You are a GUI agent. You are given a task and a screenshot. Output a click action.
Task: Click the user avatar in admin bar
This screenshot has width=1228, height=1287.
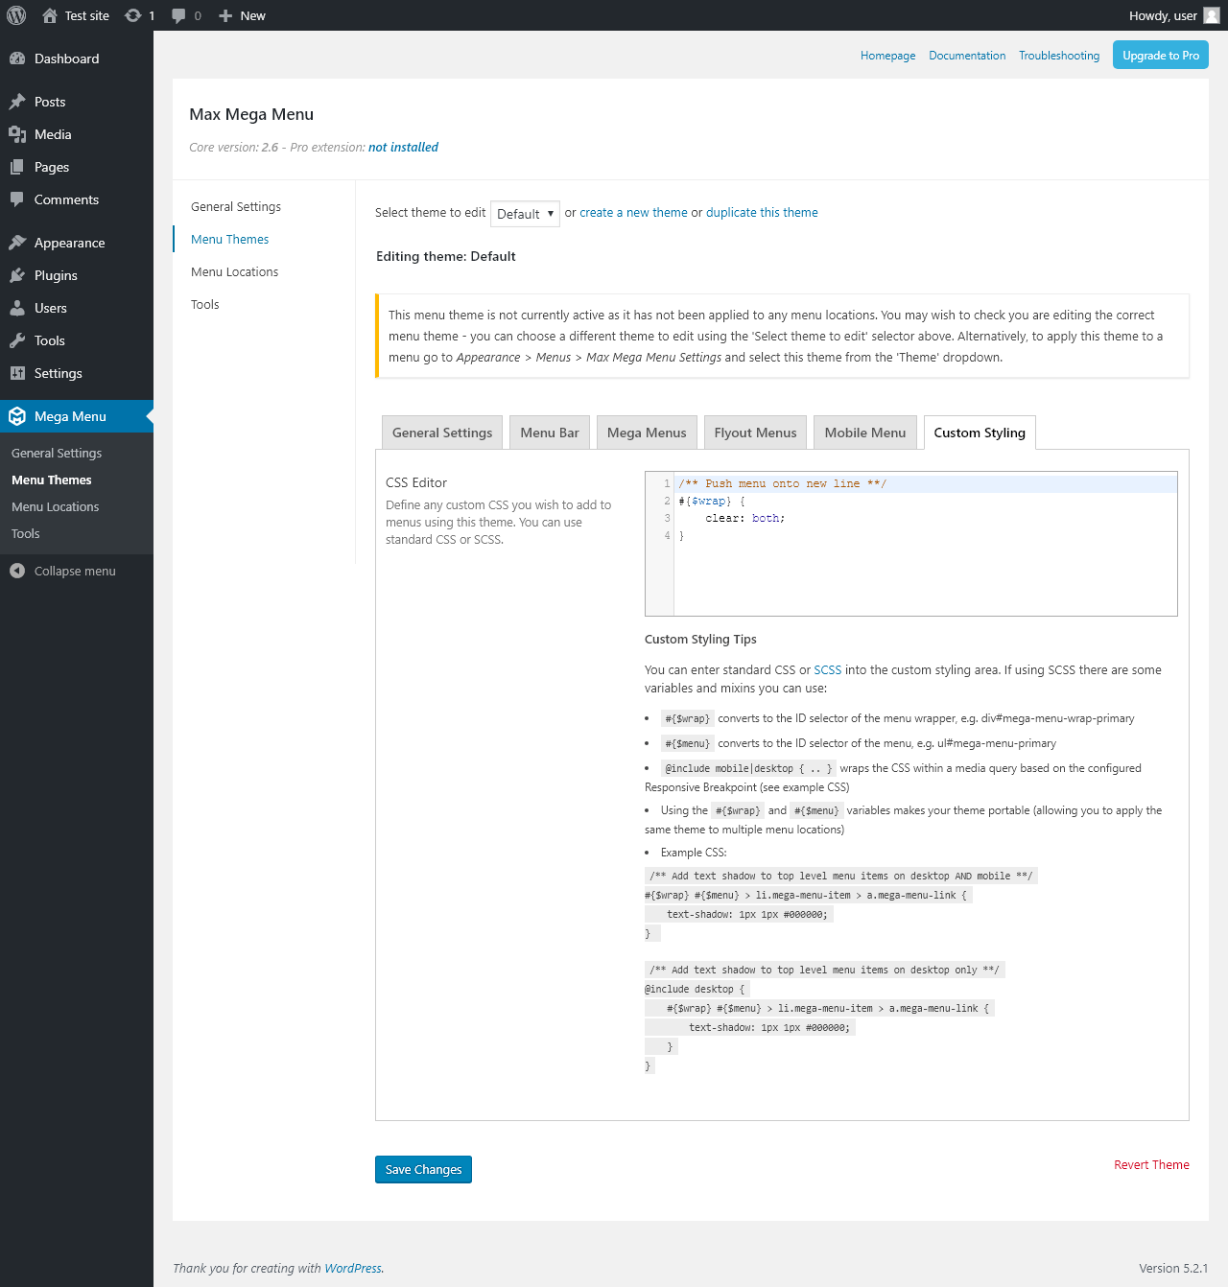pyautogui.click(x=1212, y=15)
